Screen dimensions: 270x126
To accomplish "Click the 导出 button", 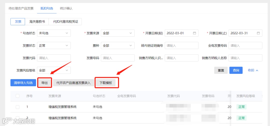I will [44, 83].
